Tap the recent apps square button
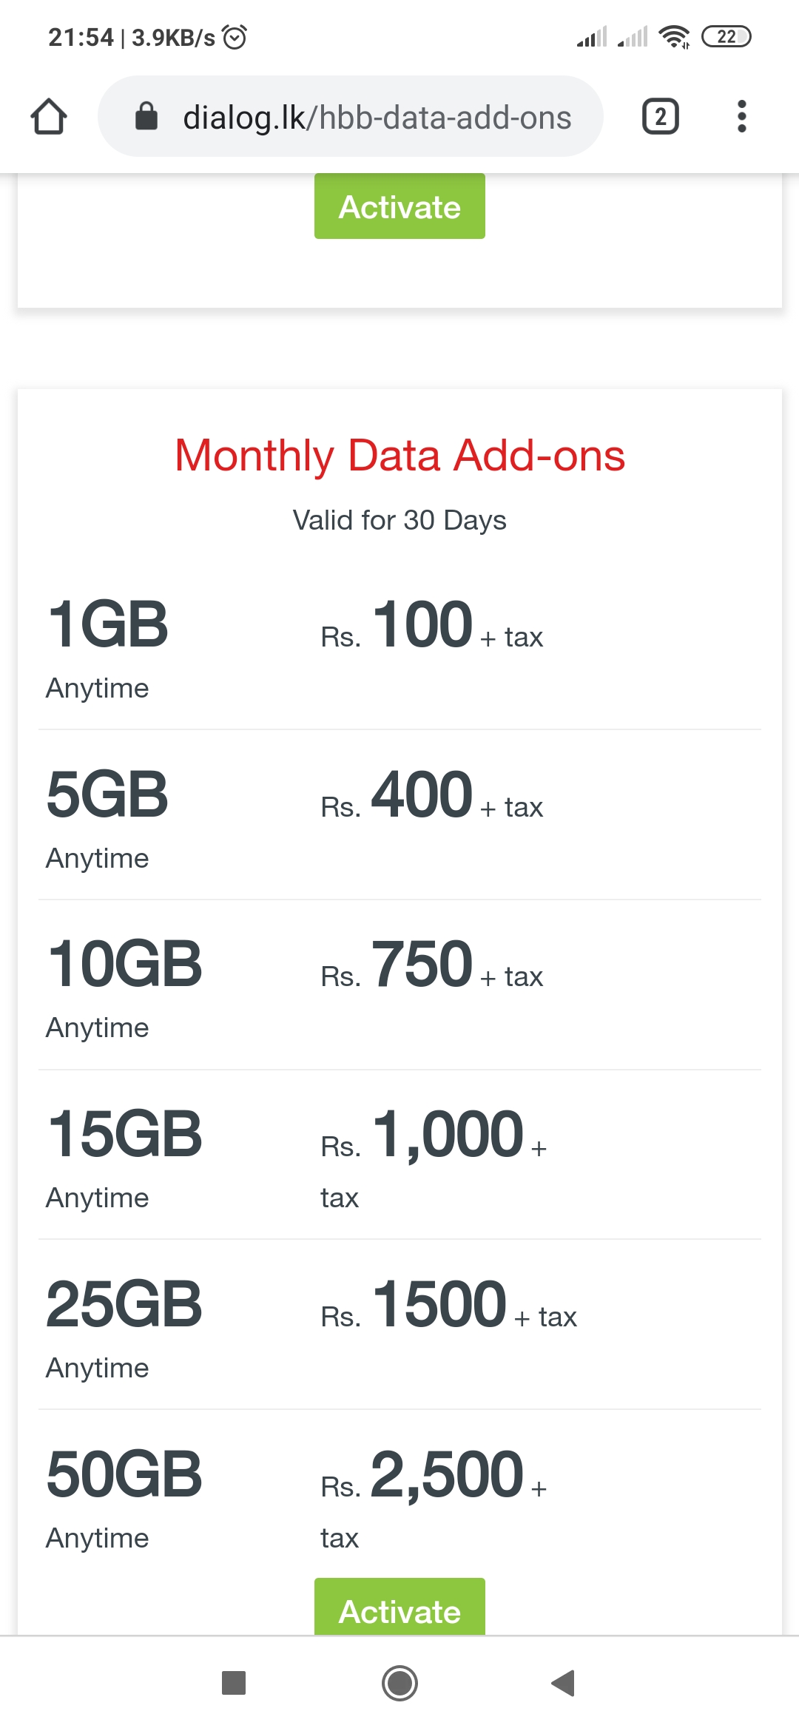799x1731 pixels. click(234, 1683)
